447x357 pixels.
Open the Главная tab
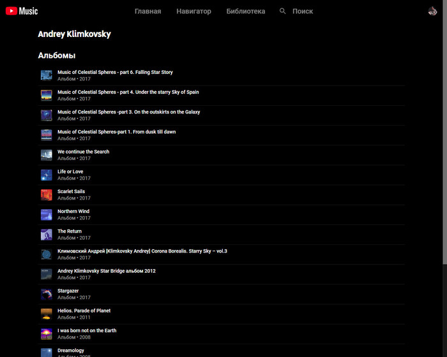click(148, 11)
